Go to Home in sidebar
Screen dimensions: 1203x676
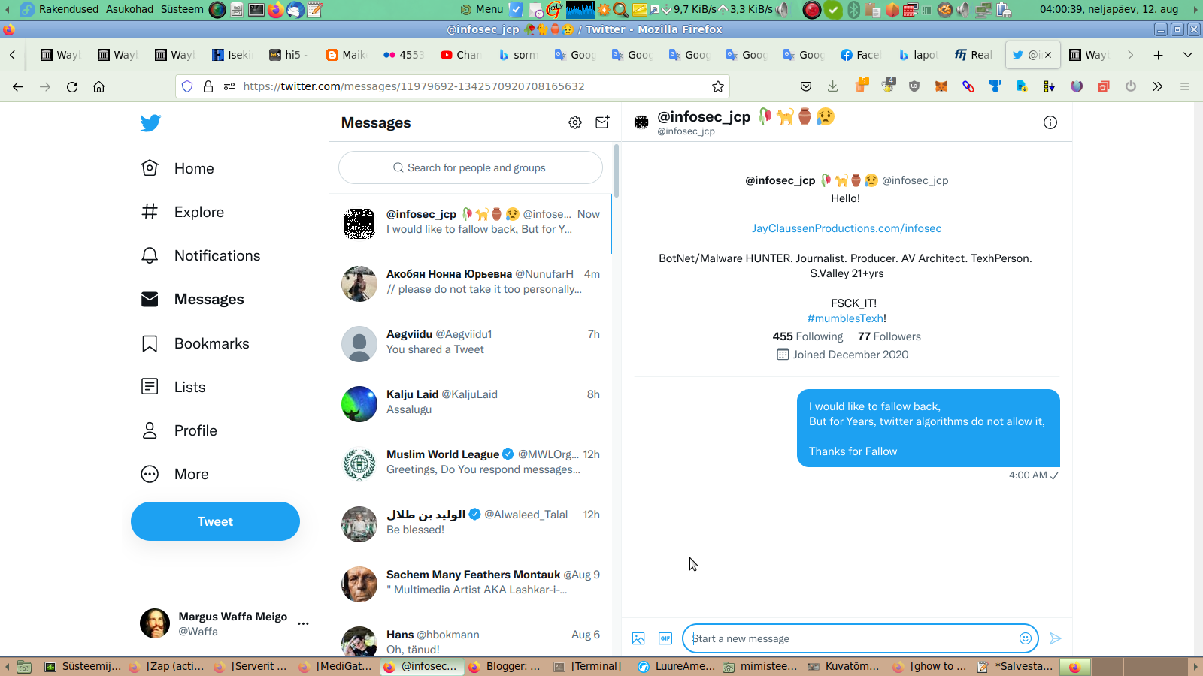(x=177, y=168)
